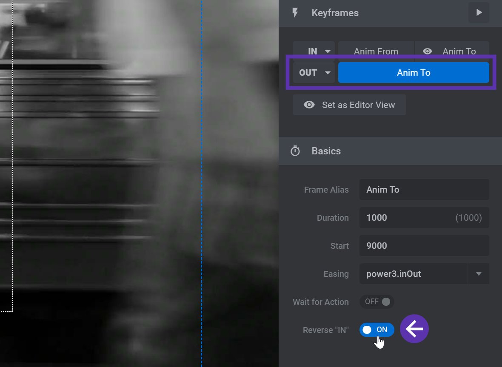Select the OUT Anim To keyframe

click(x=414, y=73)
